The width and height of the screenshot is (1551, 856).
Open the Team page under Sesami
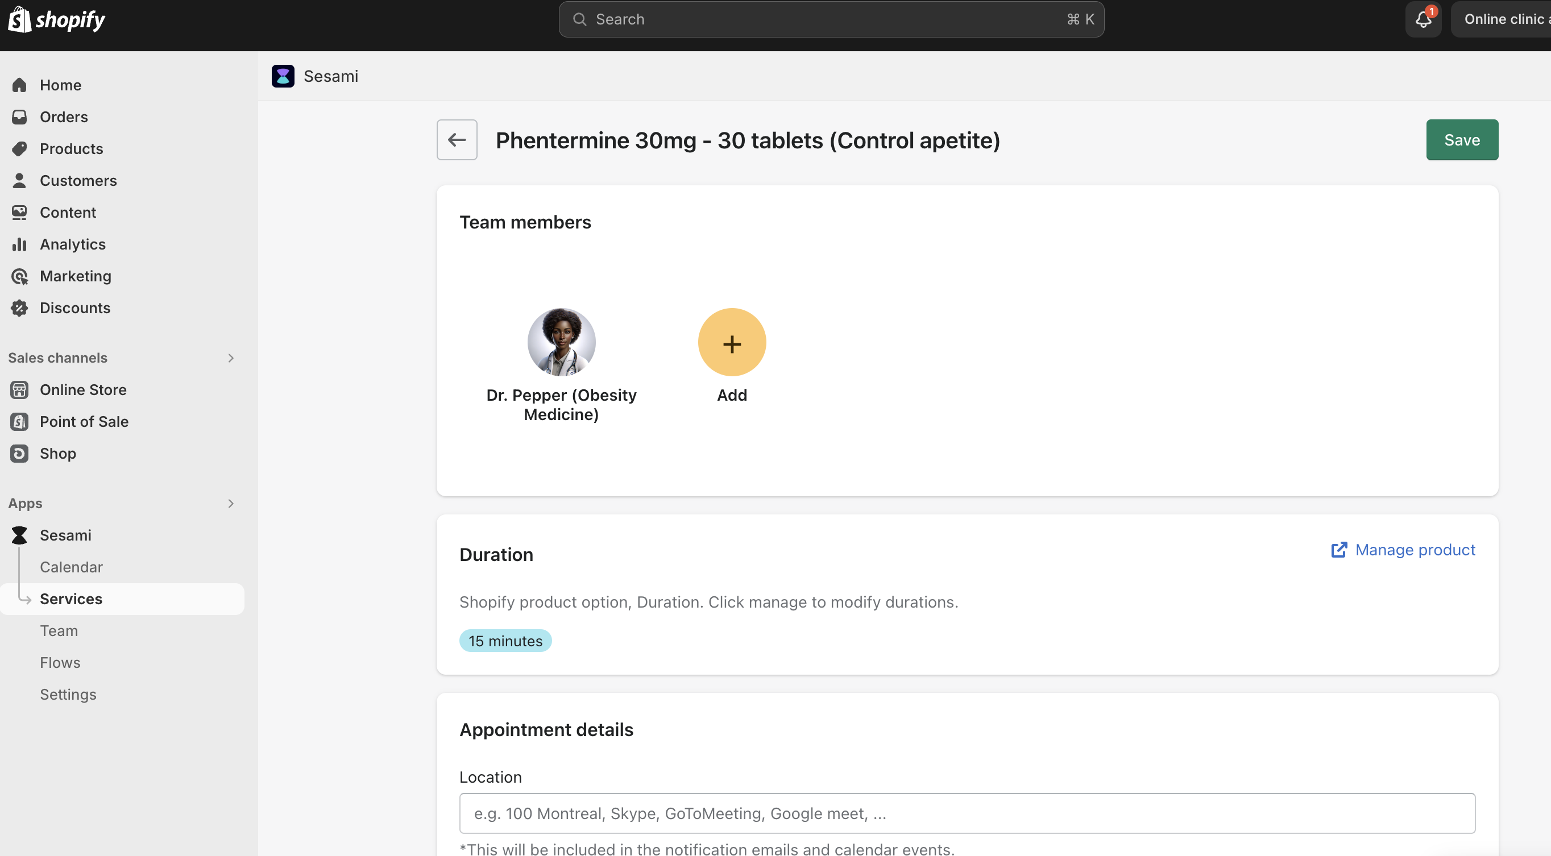tap(59, 631)
